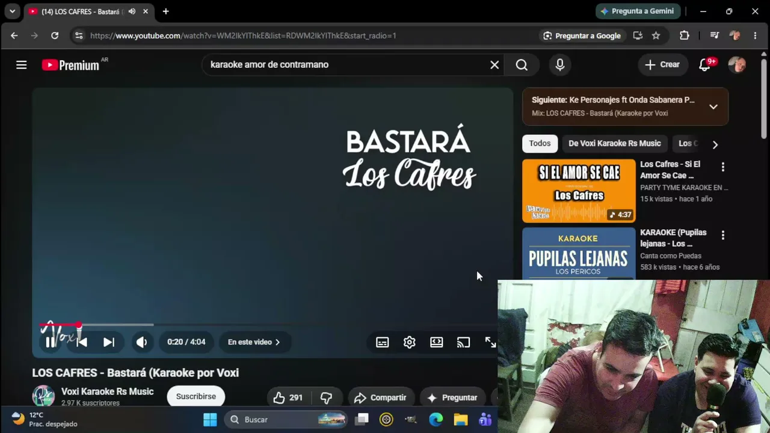This screenshot has height=433, width=770.
Task: Run the search with magnifier button
Action: tap(522, 65)
